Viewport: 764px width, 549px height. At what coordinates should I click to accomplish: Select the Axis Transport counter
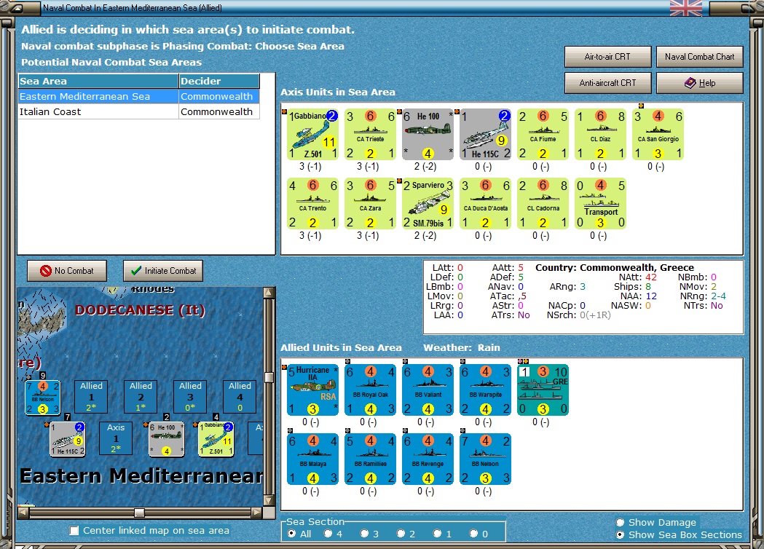point(600,204)
